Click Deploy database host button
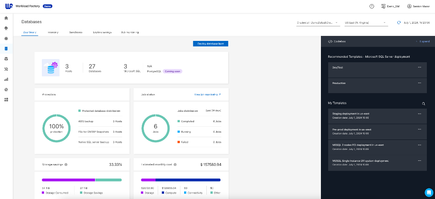Image resolution: width=435 pixels, height=199 pixels. (x=210, y=44)
